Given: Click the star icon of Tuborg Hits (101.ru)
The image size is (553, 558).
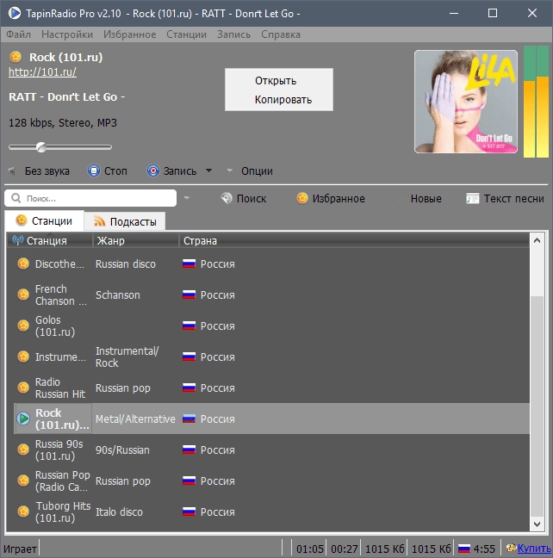Looking at the screenshot, I should coord(23,512).
